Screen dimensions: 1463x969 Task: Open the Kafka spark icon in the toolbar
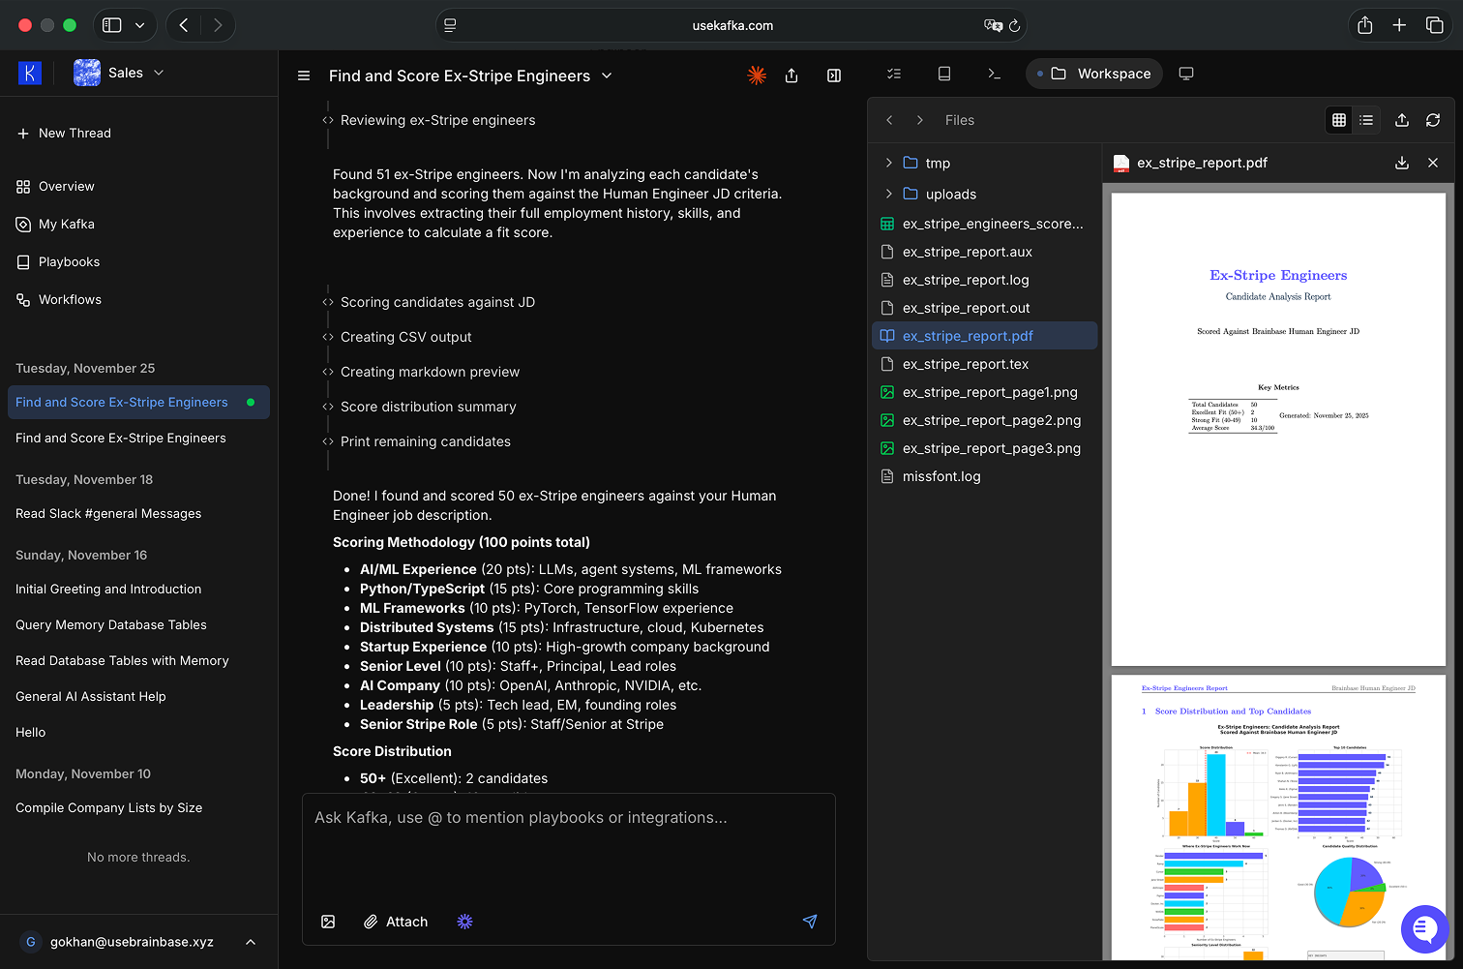point(757,75)
